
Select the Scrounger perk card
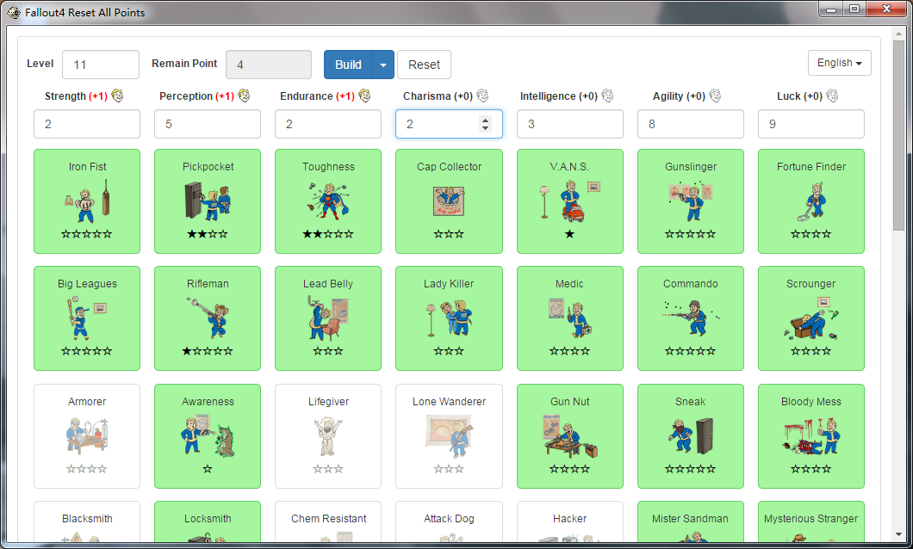[x=811, y=318]
